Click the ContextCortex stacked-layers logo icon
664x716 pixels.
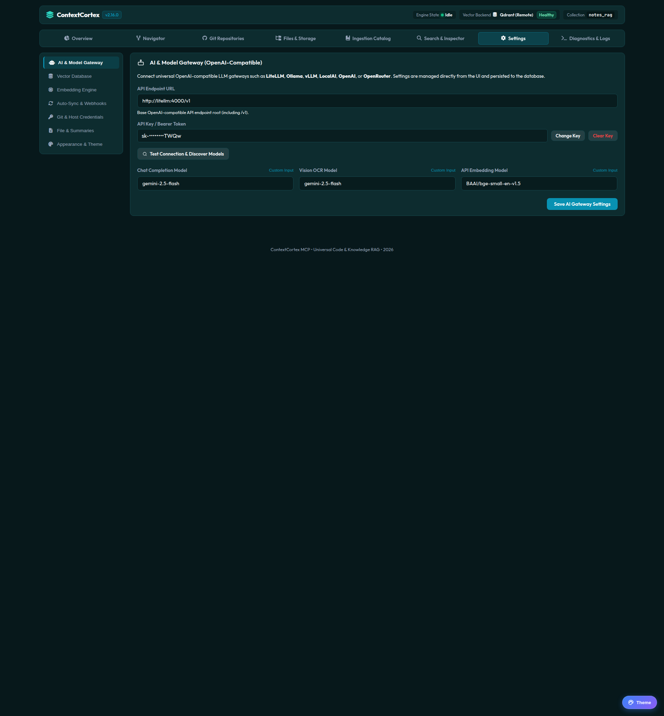click(x=50, y=15)
